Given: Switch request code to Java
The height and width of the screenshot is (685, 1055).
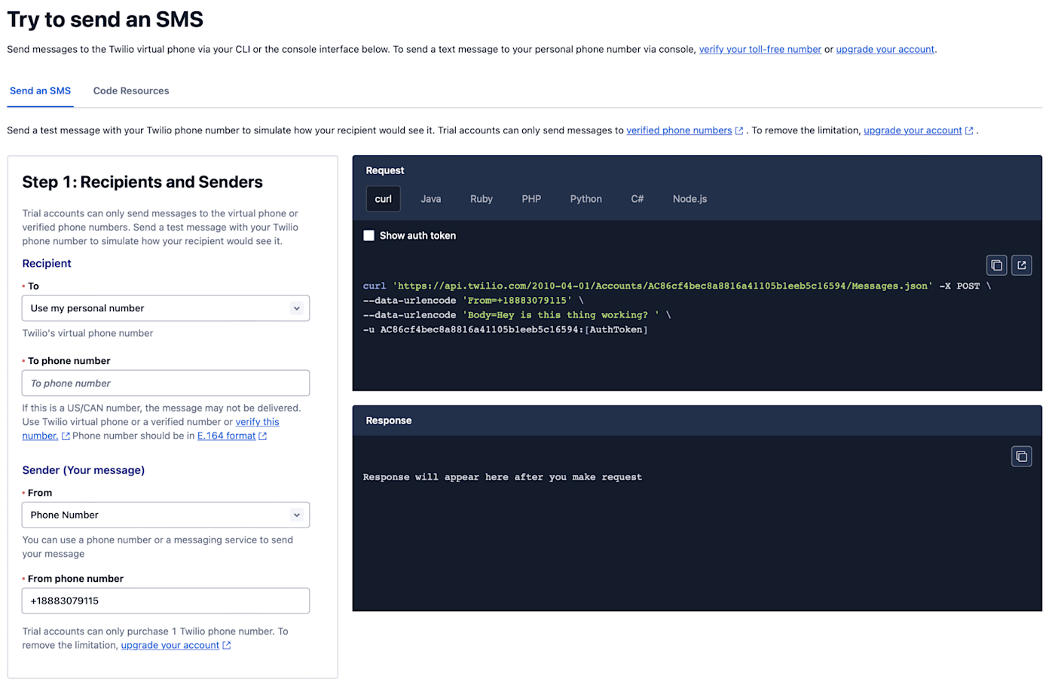Looking at the screenshot, I should pyautogui.click(x=431, y=199).
